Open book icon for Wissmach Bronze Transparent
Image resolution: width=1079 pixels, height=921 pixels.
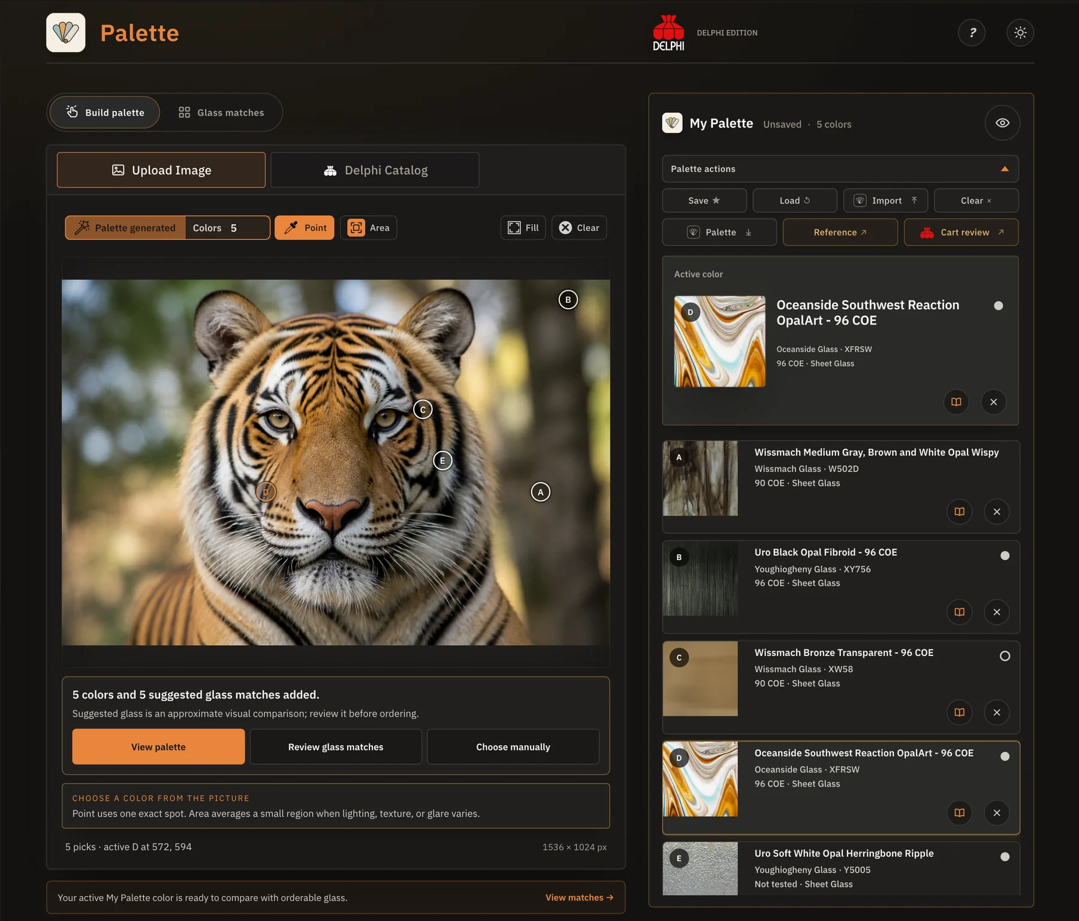tap(959, 712)
